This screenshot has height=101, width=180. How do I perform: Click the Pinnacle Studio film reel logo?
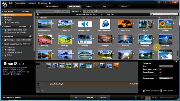point(4,4)
